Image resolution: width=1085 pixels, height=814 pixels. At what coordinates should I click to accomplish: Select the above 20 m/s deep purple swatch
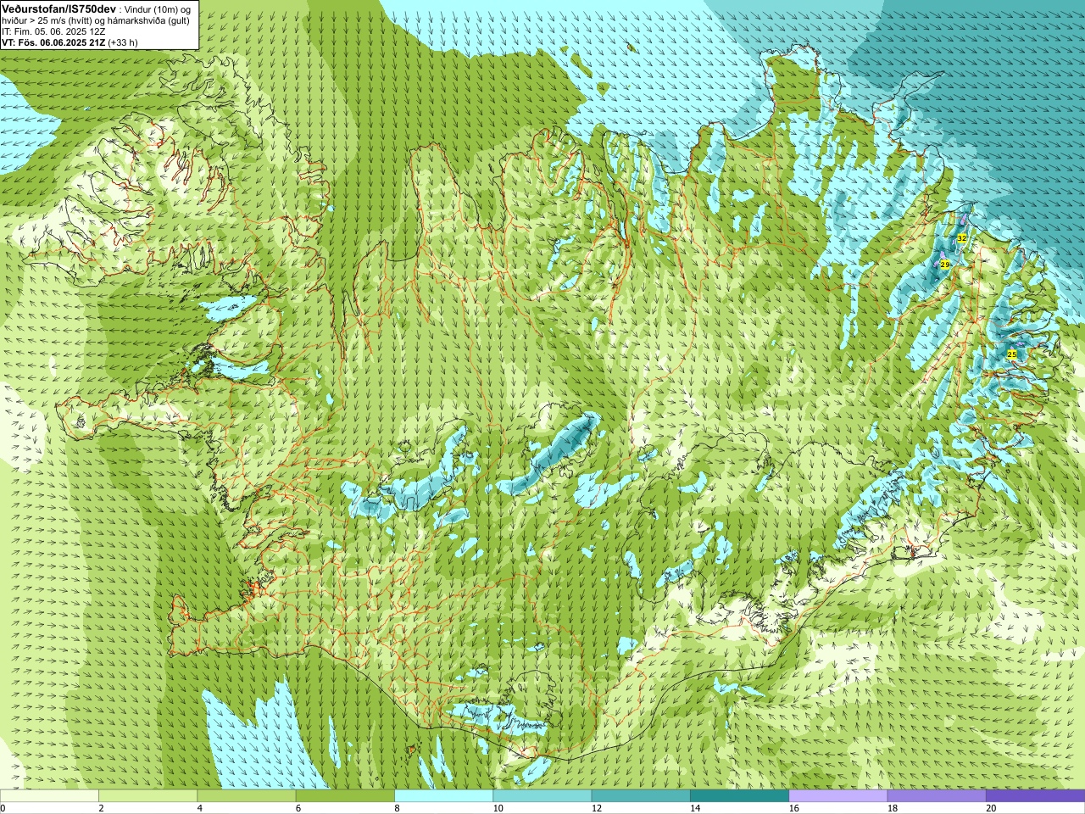(x=1035, y=796)
